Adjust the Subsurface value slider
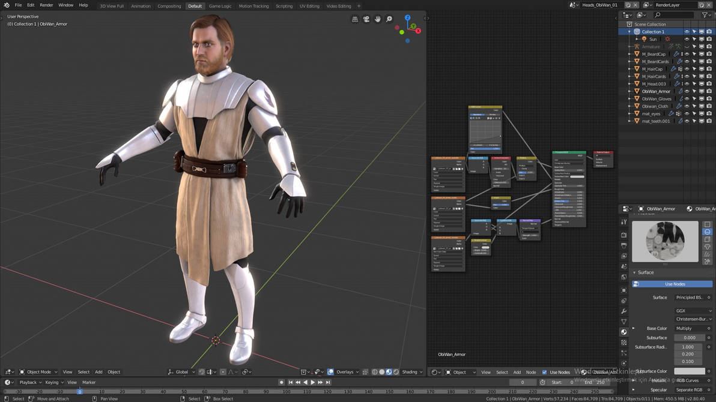Viewport: 716px width, 402px height. pyautogui.click(x=690, y=338)
